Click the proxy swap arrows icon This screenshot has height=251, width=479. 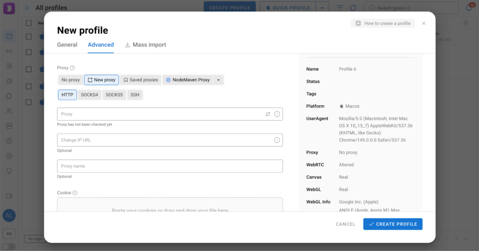(268, 114)
